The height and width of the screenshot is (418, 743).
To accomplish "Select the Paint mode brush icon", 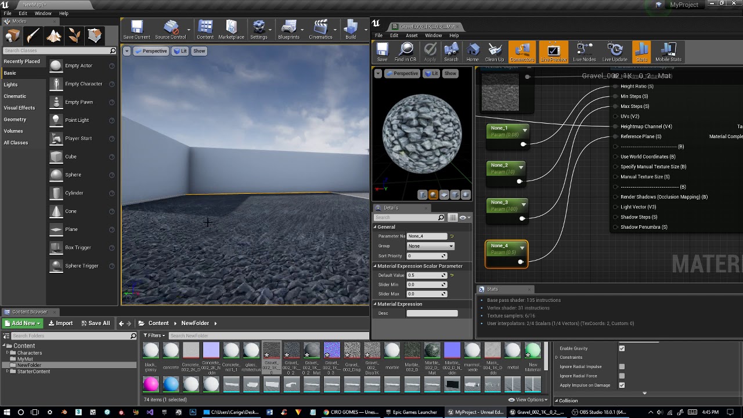I will [33, 36].
